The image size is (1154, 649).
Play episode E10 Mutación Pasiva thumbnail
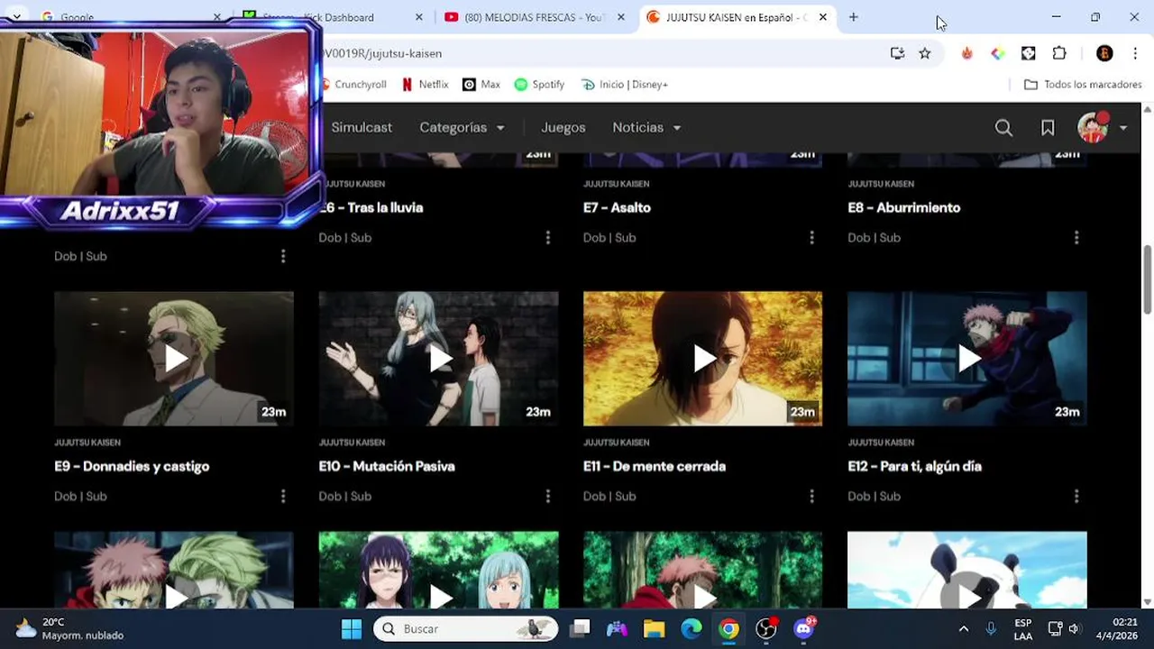click(x=438, y=359)
